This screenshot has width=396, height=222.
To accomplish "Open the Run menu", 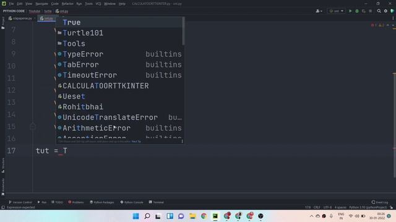I will (x=79, y=4).
